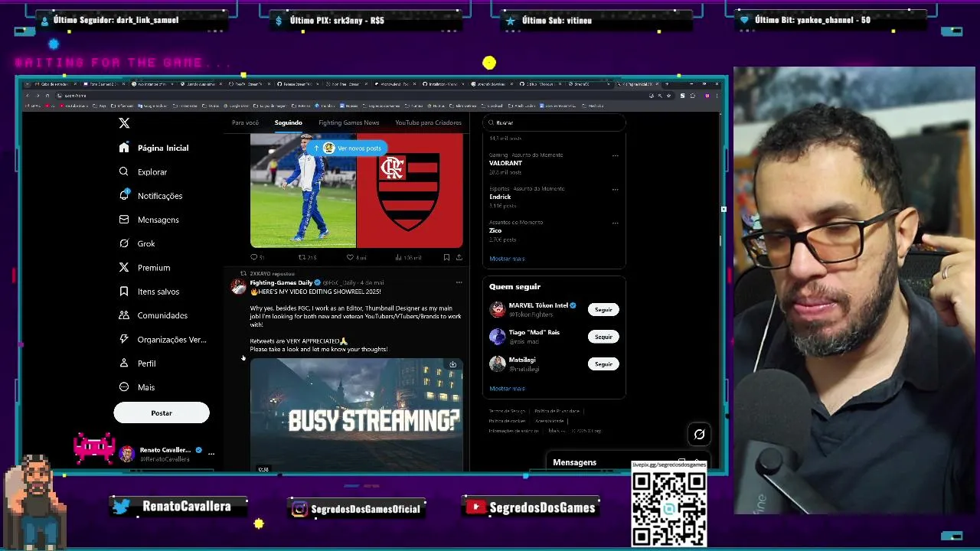
Task: Open Notificações in the sidebar
Action: point(151,196)
